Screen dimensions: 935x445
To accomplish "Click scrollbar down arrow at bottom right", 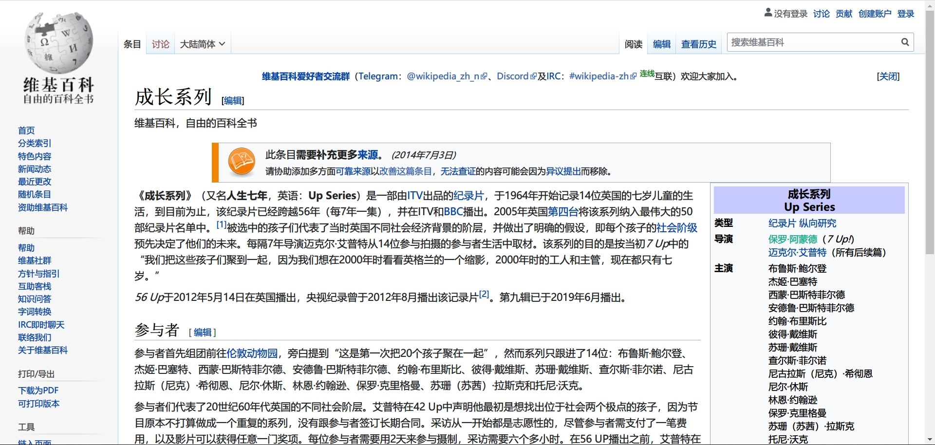I will (930, 440).
